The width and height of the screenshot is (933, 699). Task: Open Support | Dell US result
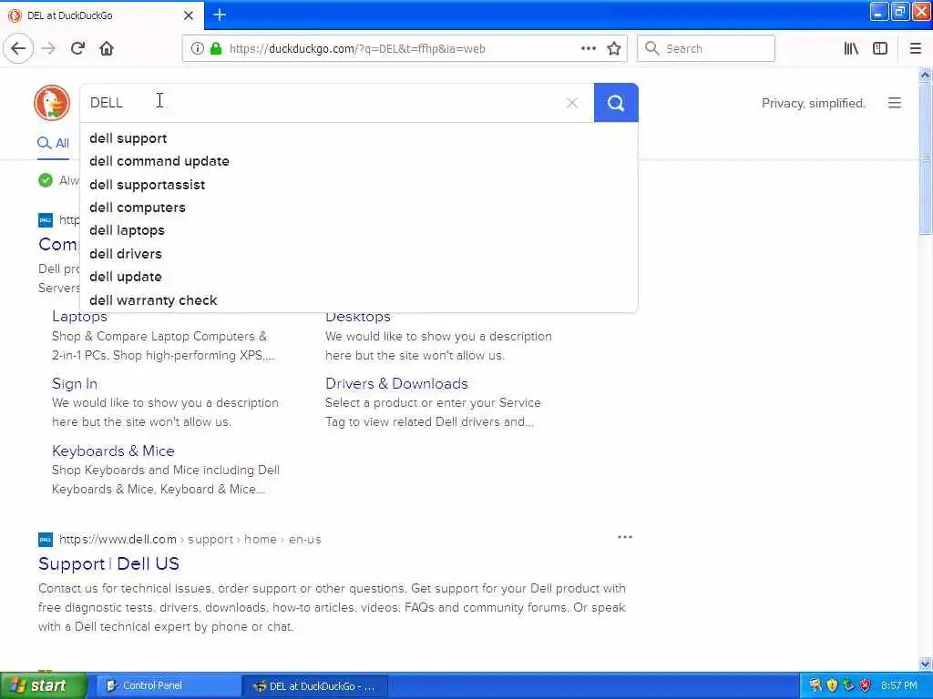tap(108, 563)
